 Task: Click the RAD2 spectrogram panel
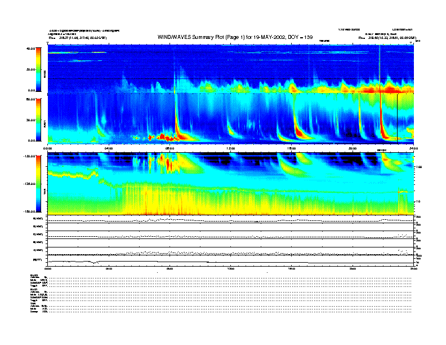click(x=231, y=69)
